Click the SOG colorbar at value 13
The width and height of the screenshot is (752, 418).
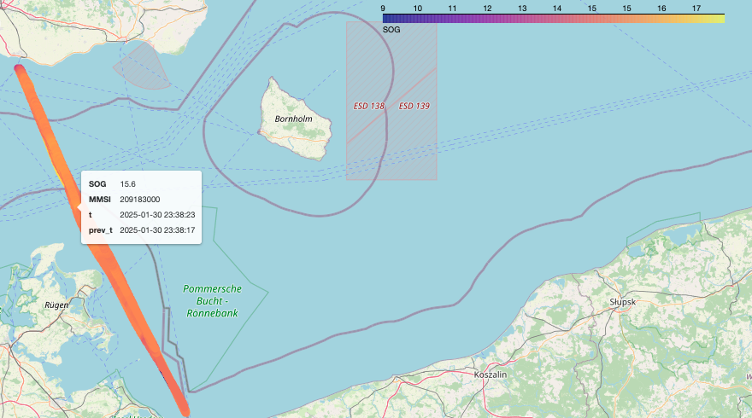point(522,19)
